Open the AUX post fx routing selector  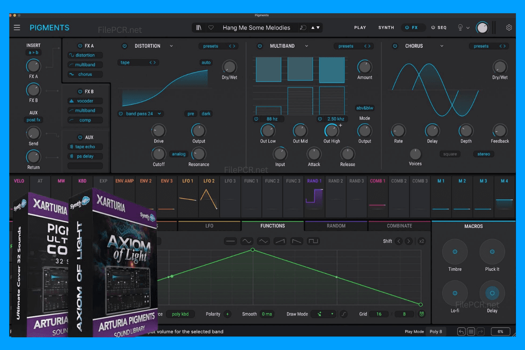[x=33, y=120]
